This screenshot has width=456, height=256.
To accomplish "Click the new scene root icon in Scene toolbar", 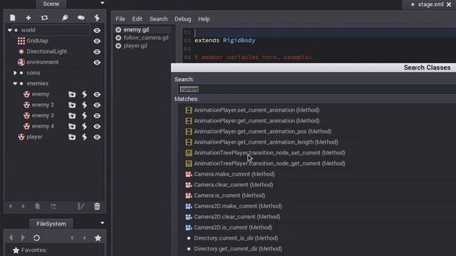I will coord(13,18).
